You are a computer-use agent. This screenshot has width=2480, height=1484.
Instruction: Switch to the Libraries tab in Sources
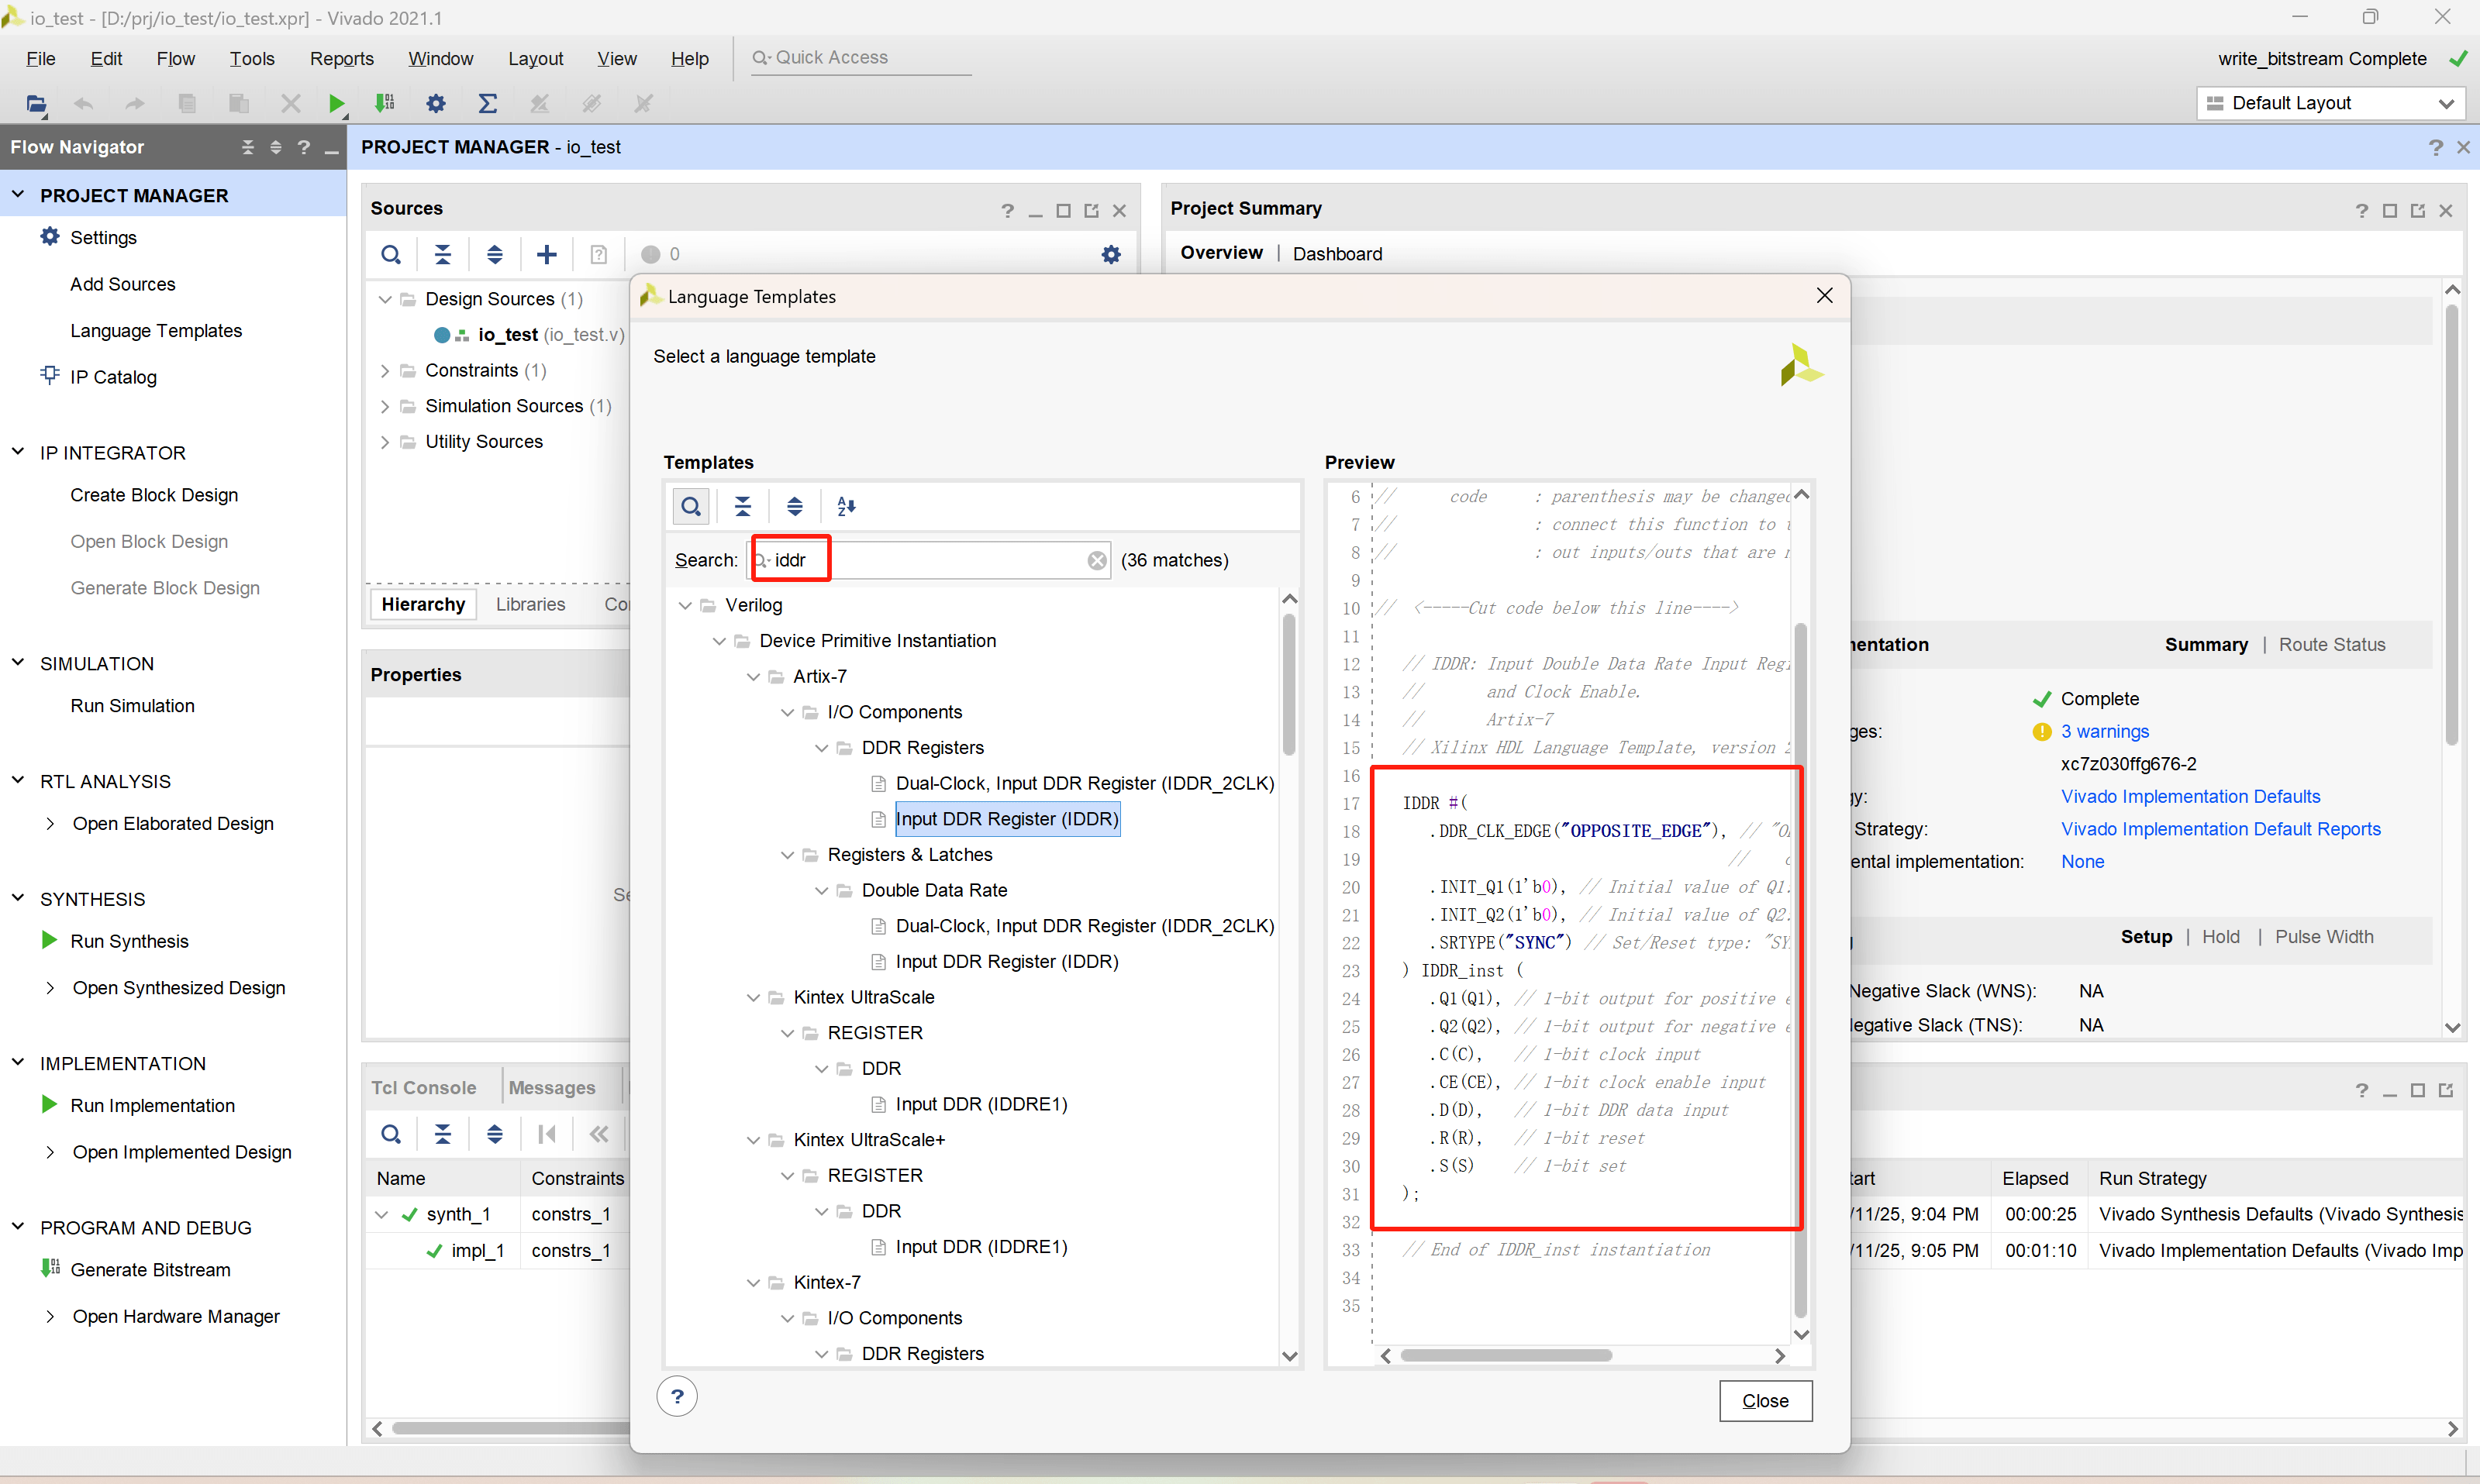530,604
